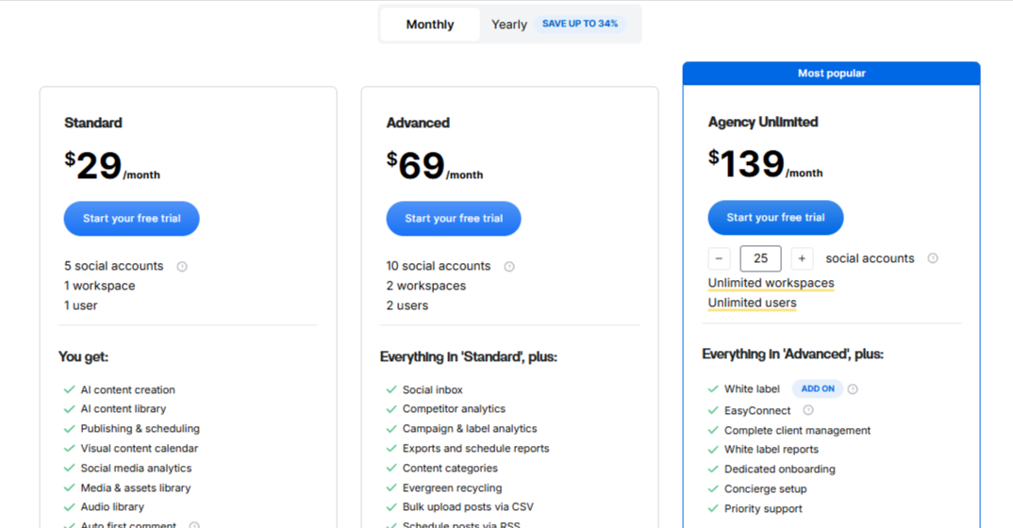Start free trial for Standard plan
Image resolution: width=1013 pixels, height=528 pixels.
tap(131, 219)
